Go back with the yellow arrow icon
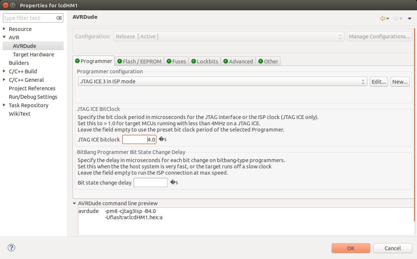 coord(382,18)
